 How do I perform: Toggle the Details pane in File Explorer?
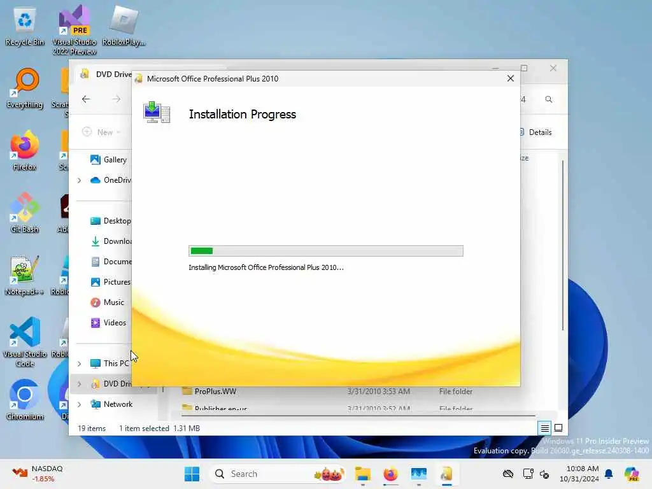pos(535,132)
